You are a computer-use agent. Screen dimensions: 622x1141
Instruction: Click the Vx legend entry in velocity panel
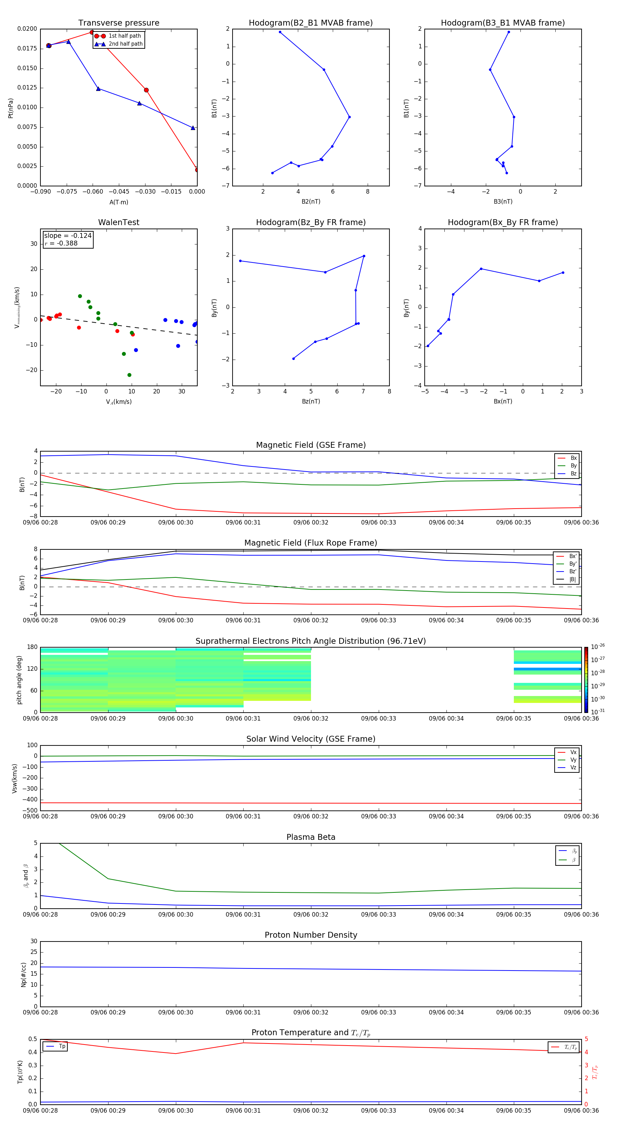point(567,752)
